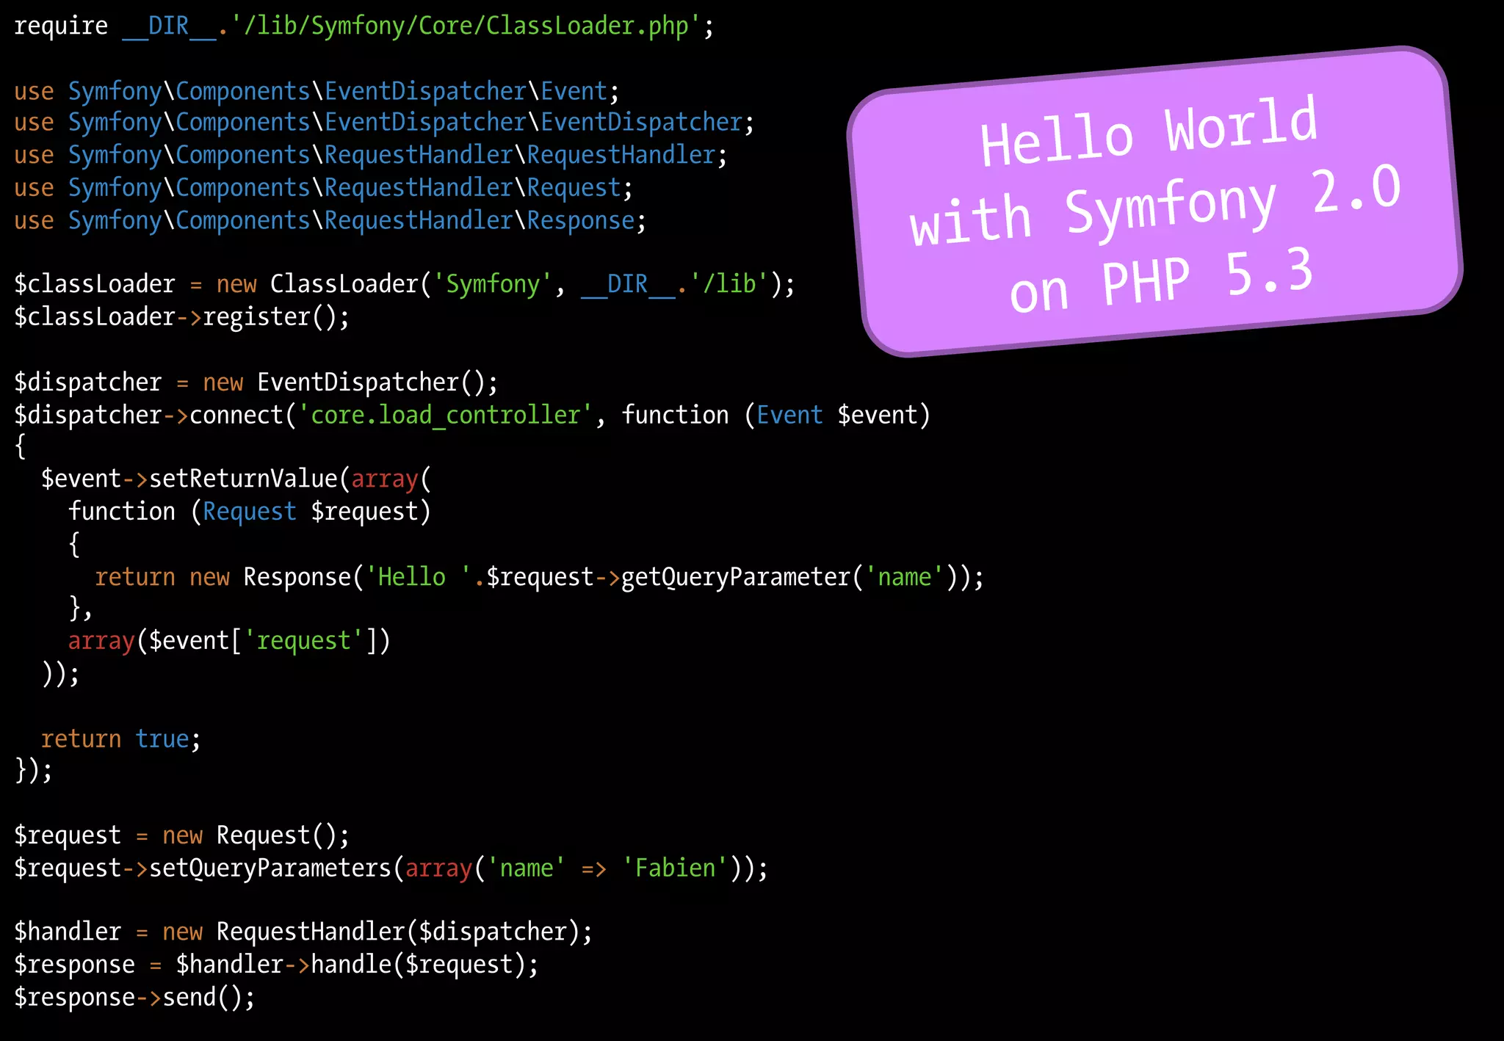This screenshot has height=1041, width=1504.
Task: Click the 'use ...EventDispatcher\Event;' line
Action: pyautogui.click(x=317, y=92)
